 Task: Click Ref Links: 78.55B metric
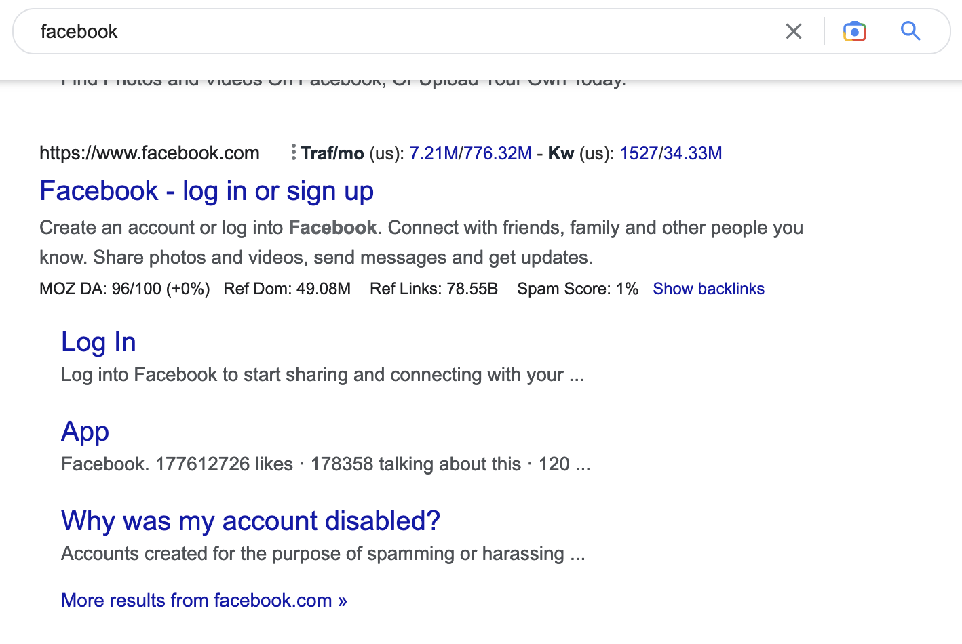click(434, 289)
